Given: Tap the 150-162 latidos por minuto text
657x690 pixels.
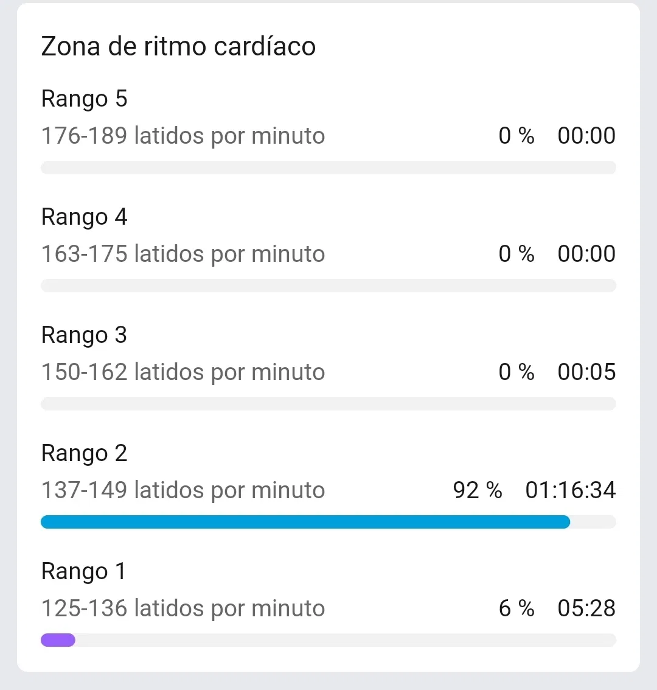Looking at the screenshot, I should click(182, 371).
